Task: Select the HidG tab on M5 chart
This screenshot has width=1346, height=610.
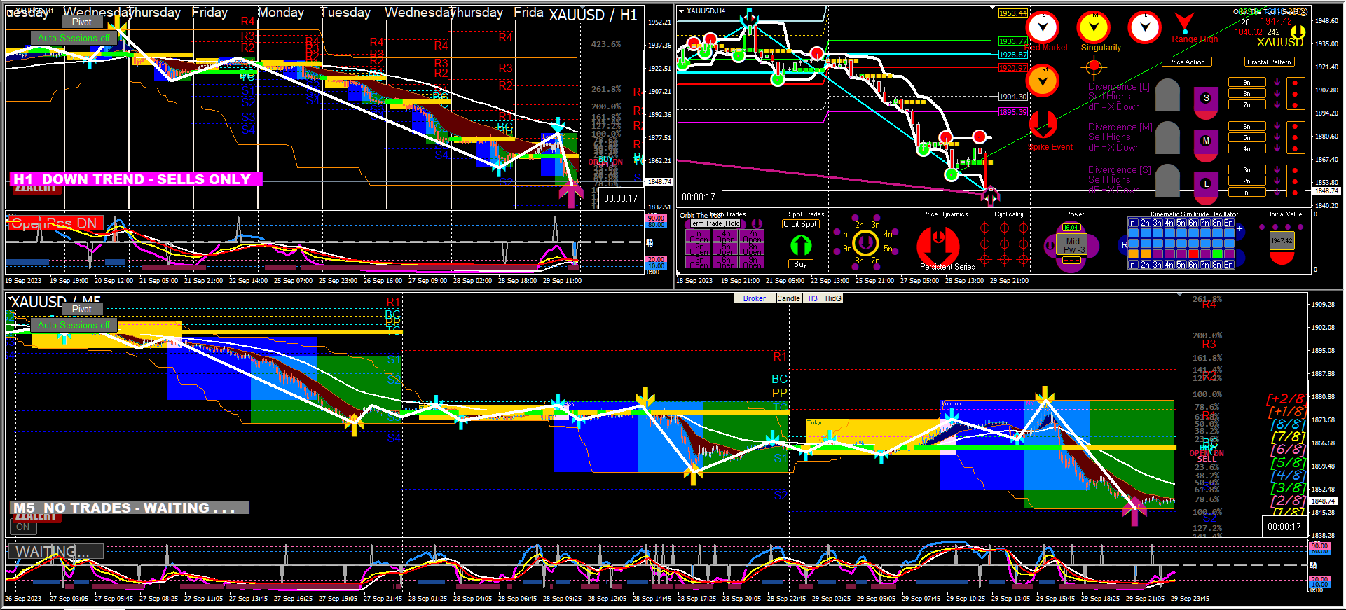Action: 833,298
